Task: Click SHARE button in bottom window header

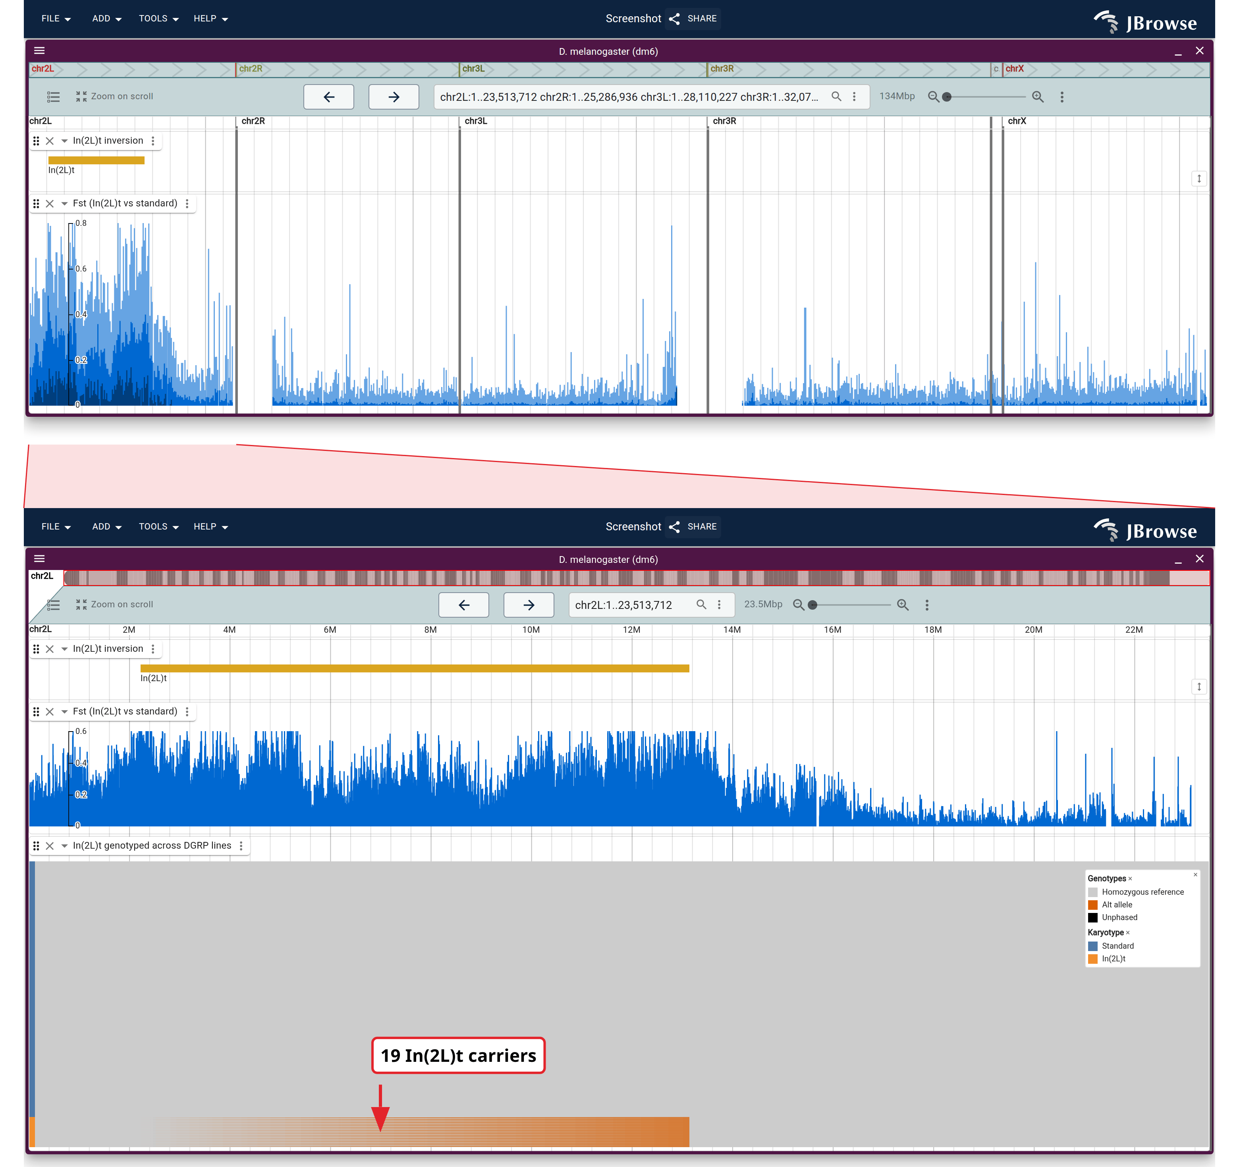Action: tap(693, 526)
